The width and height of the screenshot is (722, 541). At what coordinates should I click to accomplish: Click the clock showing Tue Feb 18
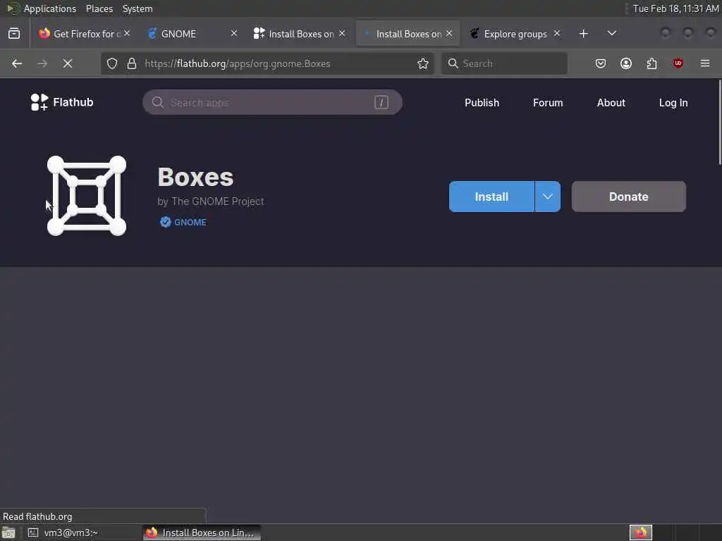[x=675, y=8]
